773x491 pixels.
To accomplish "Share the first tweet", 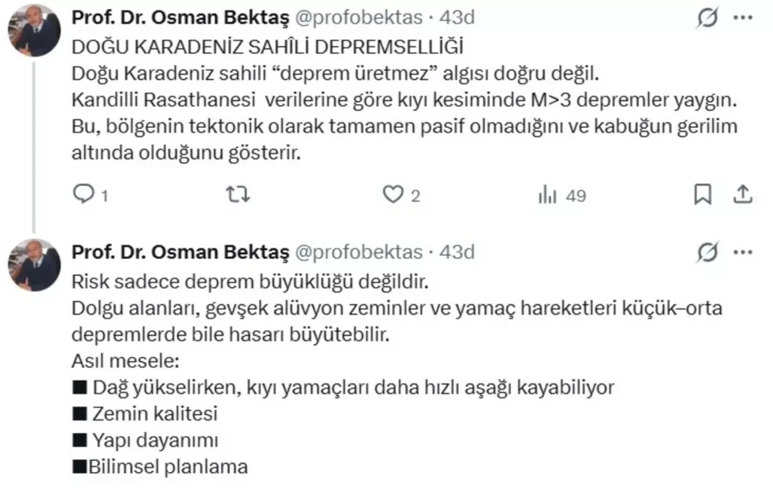I will 743,195.
